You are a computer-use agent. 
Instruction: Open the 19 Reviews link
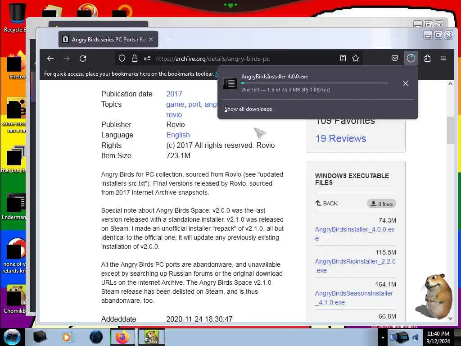(x=341, y=139)
